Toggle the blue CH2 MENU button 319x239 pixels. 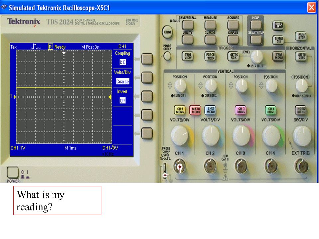[x=210, y=110]
